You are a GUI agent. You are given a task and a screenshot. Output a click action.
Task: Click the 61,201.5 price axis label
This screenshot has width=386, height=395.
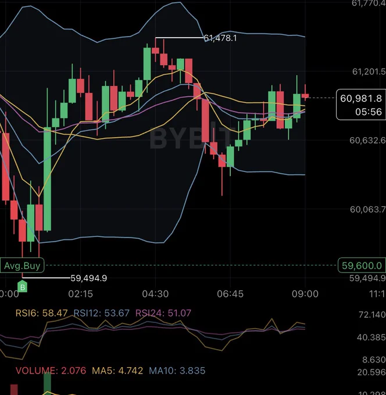click(369, 72)
